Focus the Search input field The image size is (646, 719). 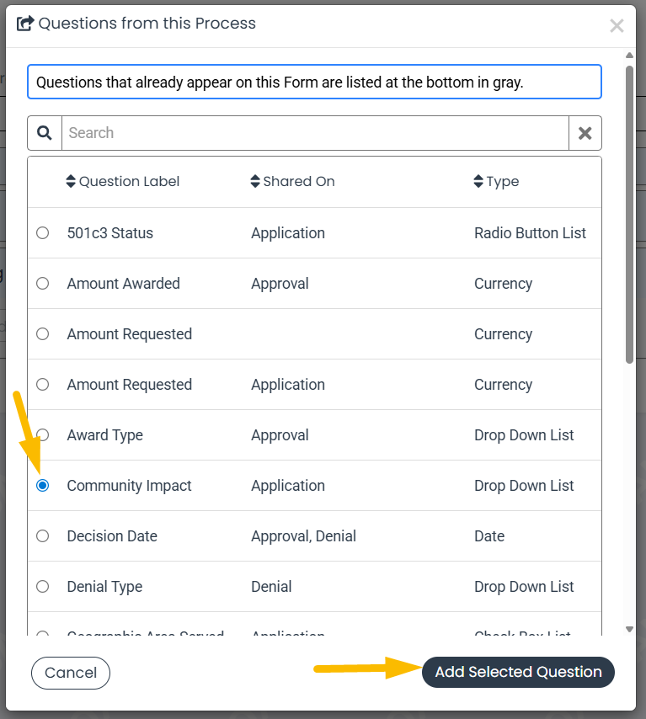point(315,133)
